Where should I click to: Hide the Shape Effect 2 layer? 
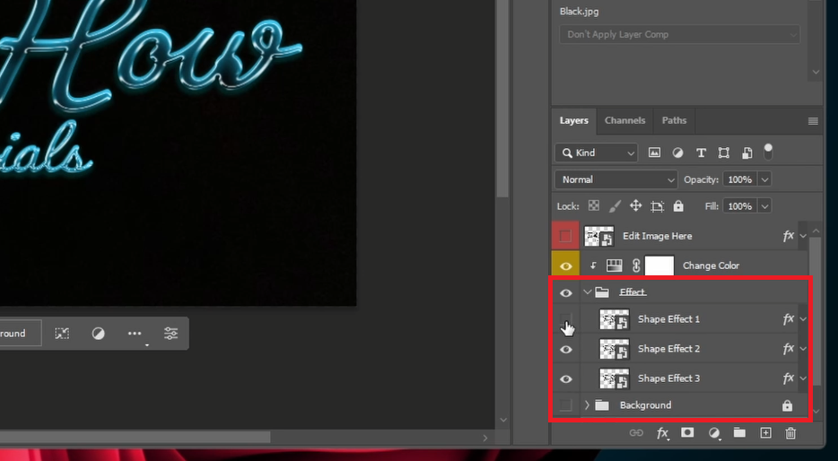[566, 349]
